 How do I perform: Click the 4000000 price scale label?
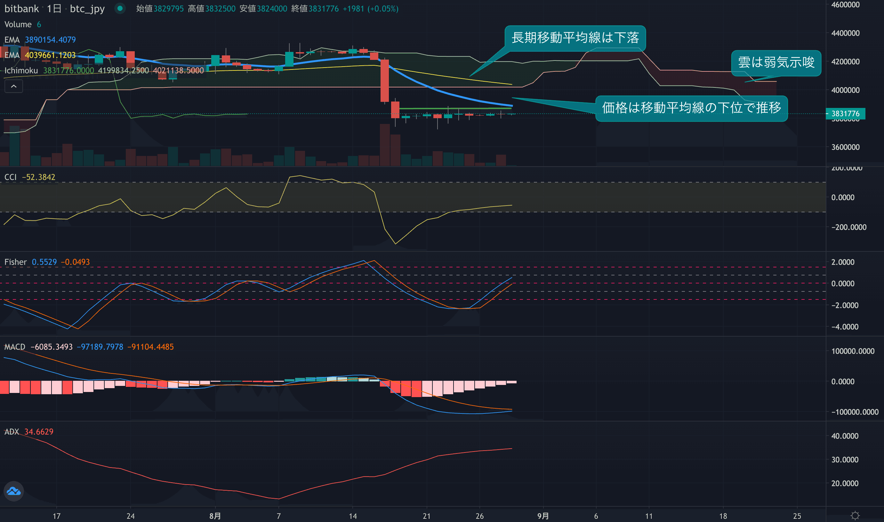845,90
